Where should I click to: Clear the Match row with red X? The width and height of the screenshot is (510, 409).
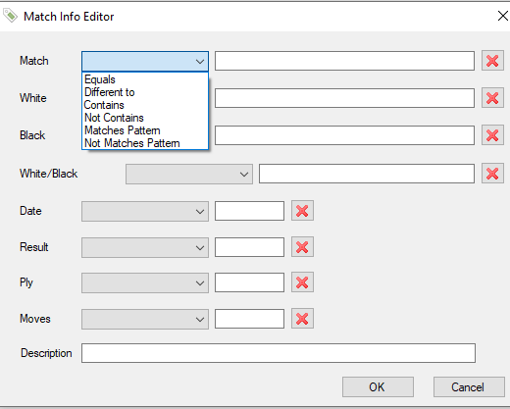click(492, 61)
